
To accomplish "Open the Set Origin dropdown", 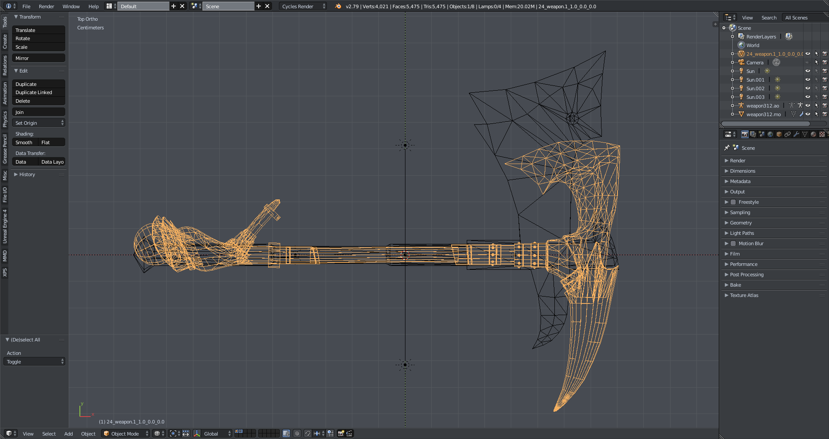I will click(38, 123).
